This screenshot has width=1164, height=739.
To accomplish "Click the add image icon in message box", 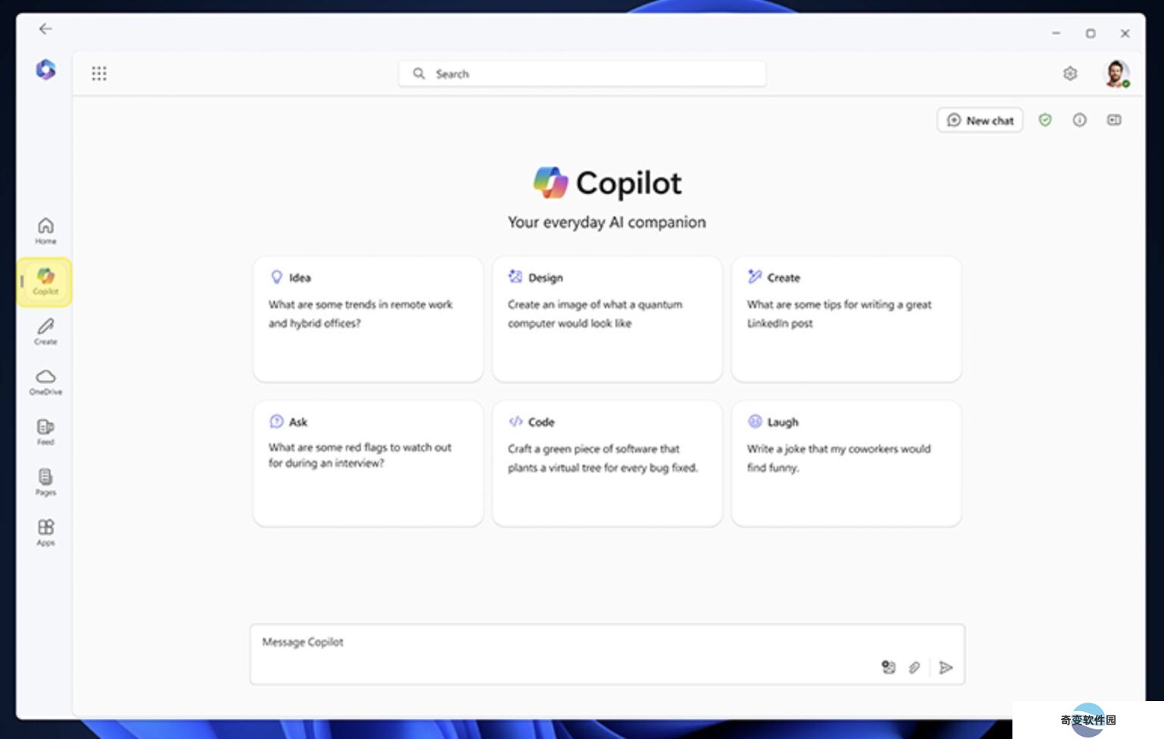I will tap(888, 667).
